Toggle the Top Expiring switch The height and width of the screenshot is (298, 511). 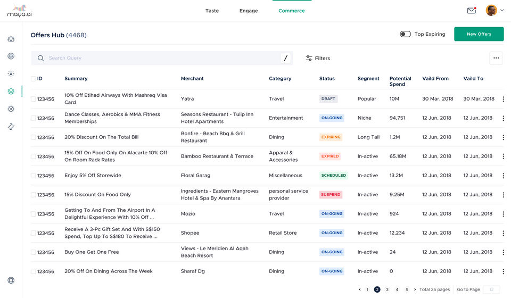tap(406, 34)
